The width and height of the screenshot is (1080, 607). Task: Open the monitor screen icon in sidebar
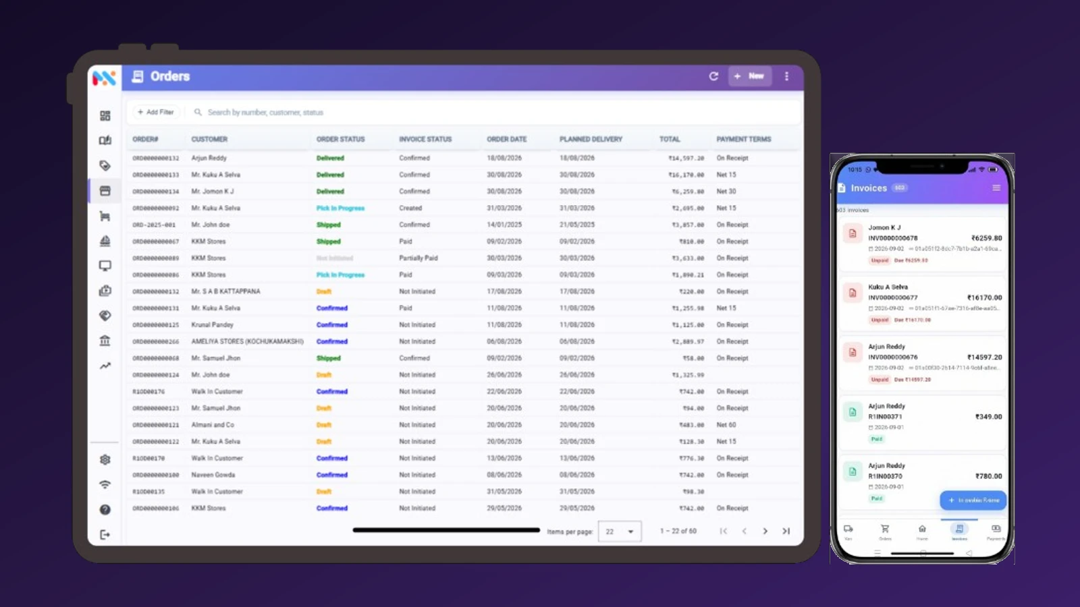[105, 266]
